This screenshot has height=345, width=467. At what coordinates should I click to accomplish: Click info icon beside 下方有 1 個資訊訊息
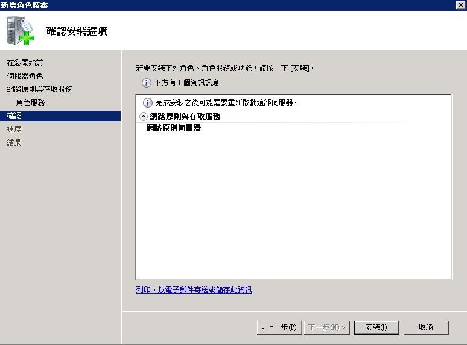click(146, 83)
